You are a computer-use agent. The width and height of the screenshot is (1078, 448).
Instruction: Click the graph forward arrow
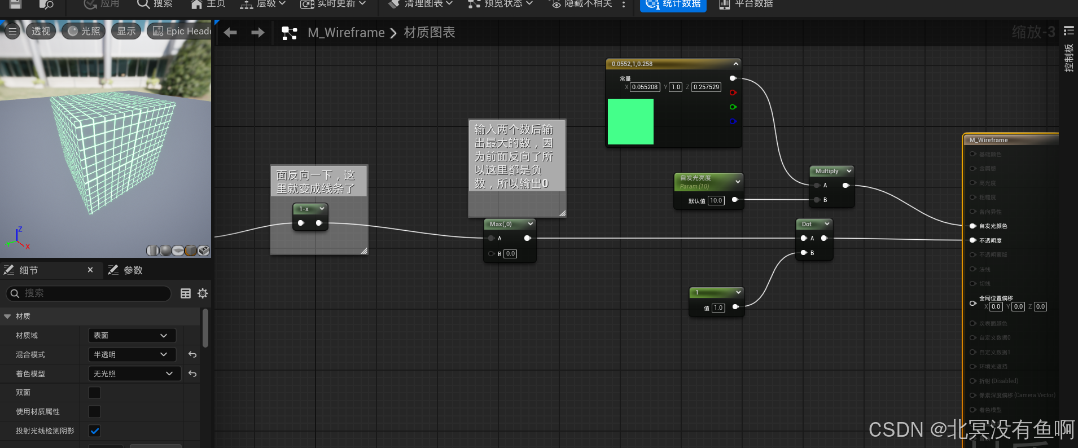257,33
